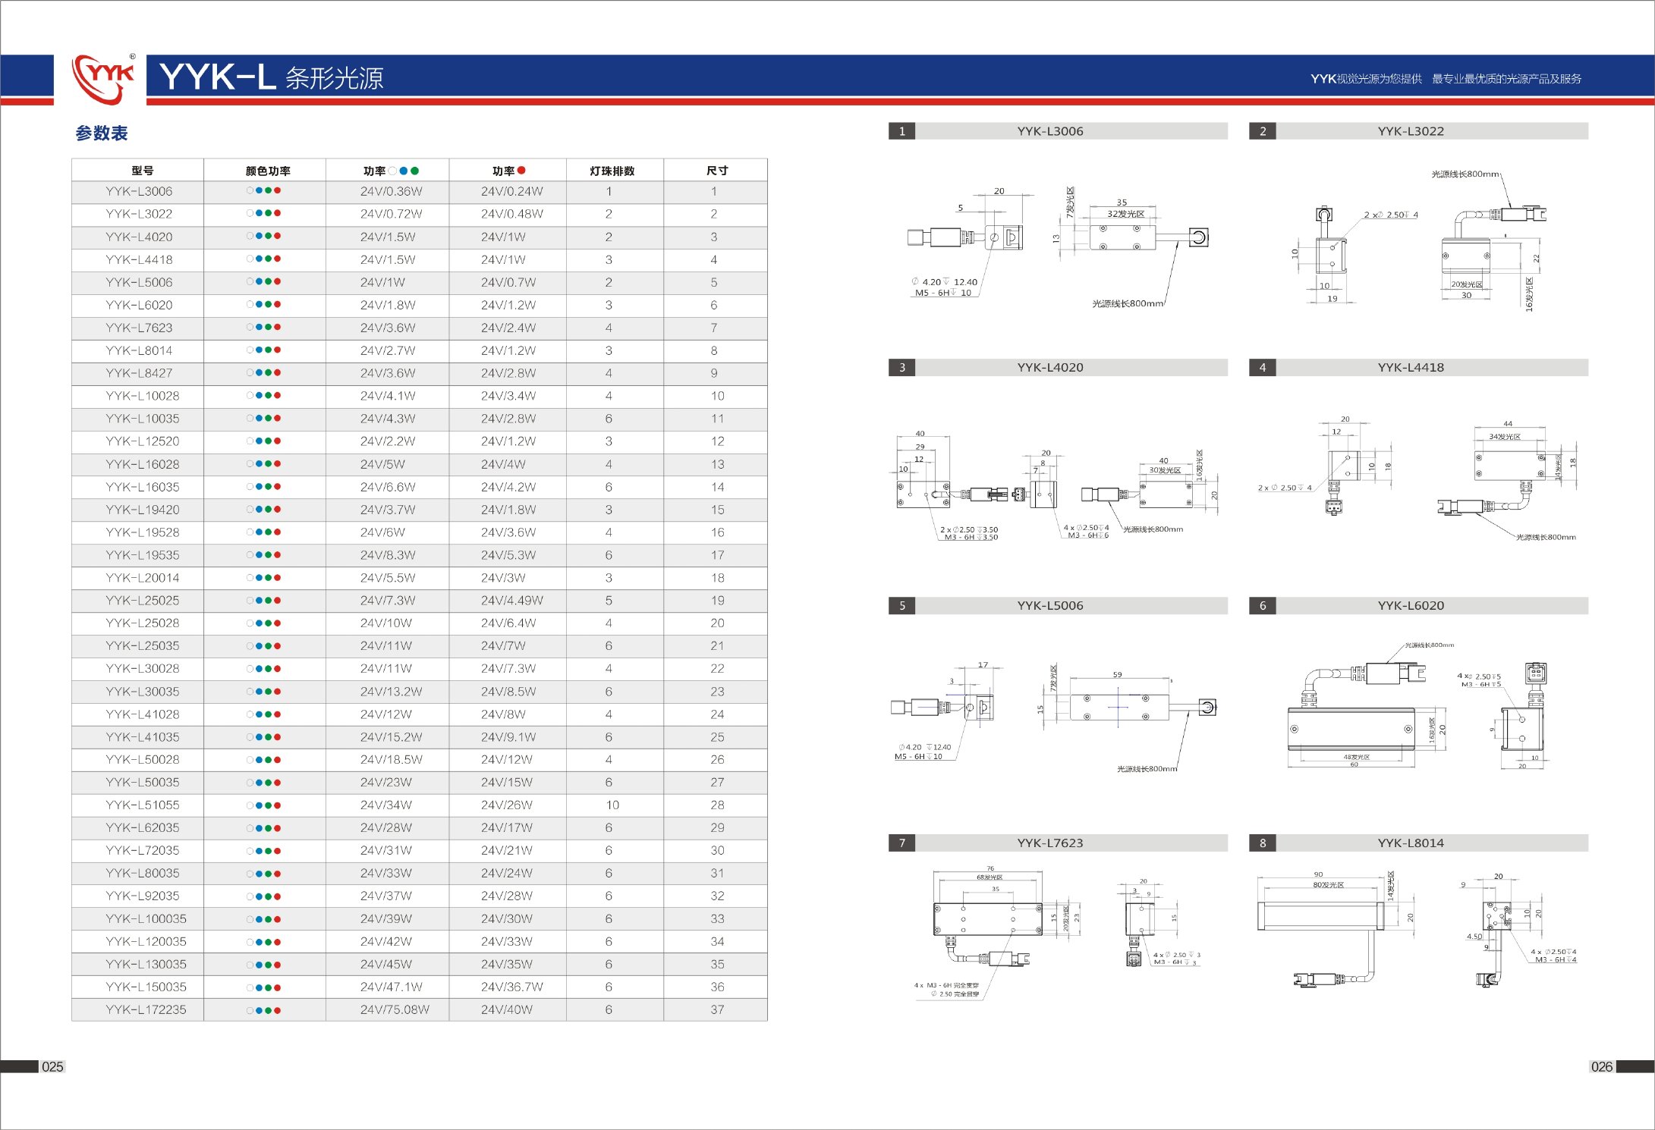Click the 24V/47.1W power value
Screen dimensions: 1655x1130
[392, 987]
